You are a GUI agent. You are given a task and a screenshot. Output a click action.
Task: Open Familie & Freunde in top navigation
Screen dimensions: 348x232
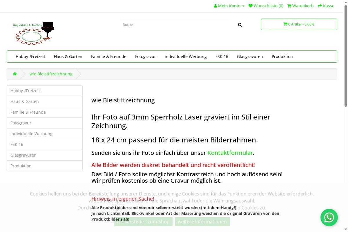point(109,57)
